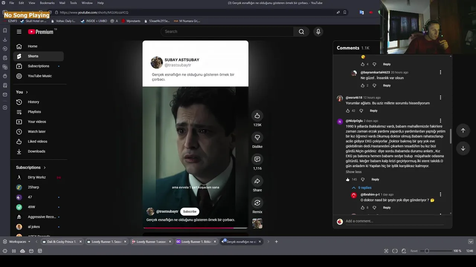Open a new tab with plus button
476x267 pixels.
point(276,242)
